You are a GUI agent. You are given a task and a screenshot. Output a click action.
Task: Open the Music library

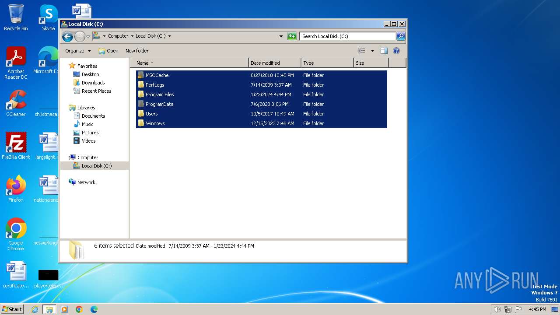pos(87,124)
